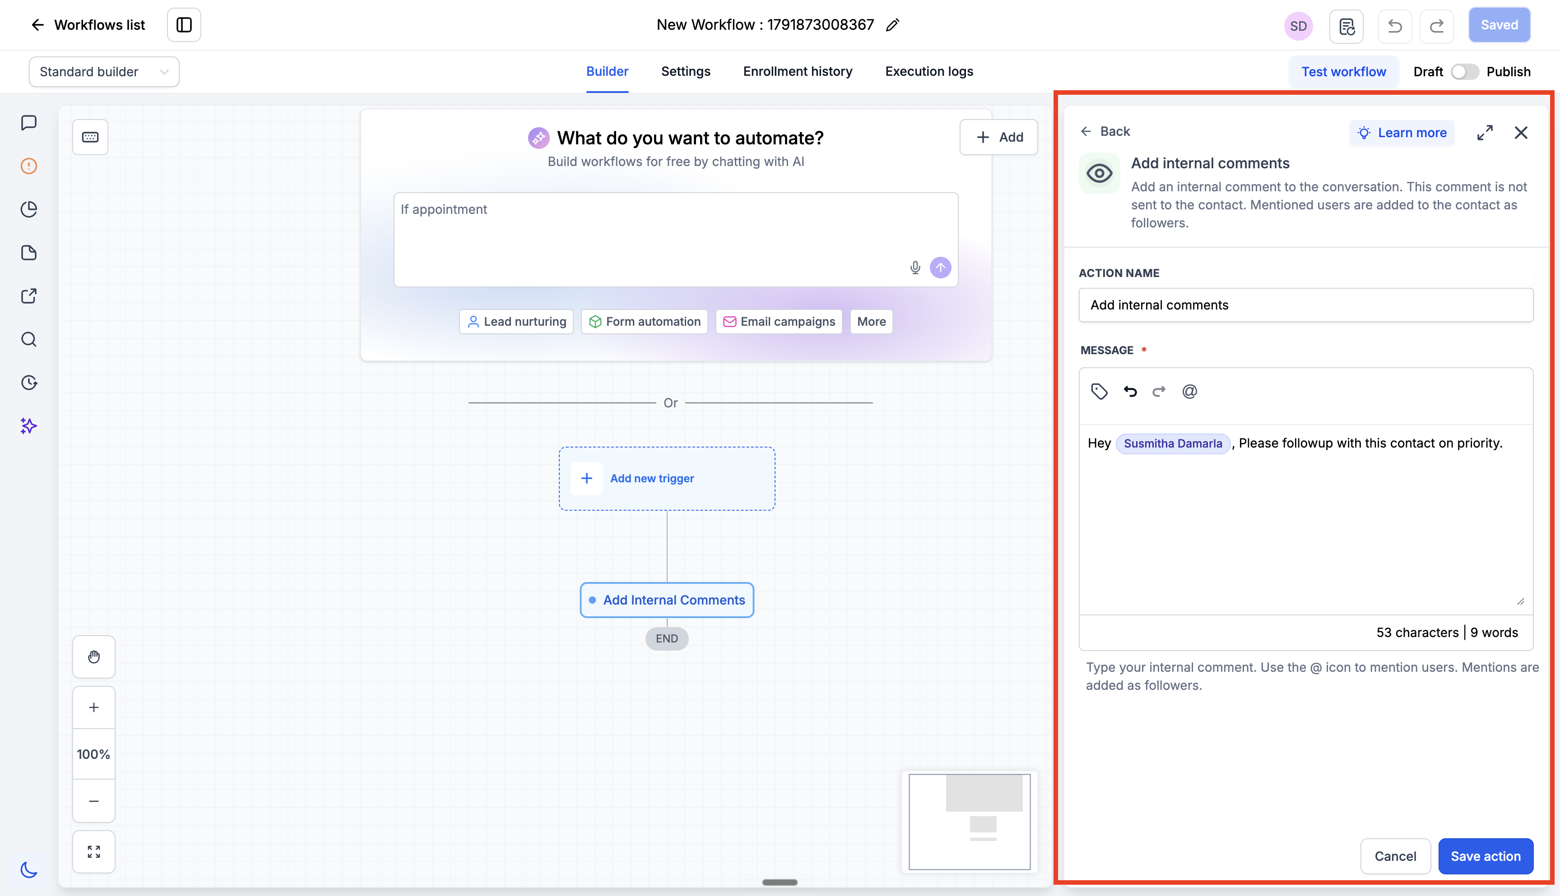Open the pie chart stats icon
The image size is (1560, 896).
(x=29, y=209)
